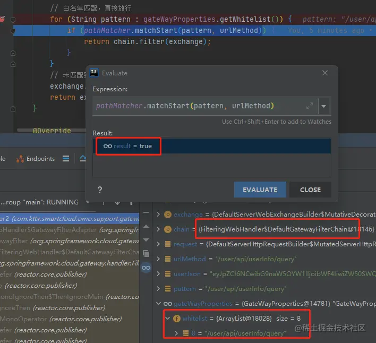Open help via the question mark icon
Image resolution: width=376 pixels, height=343 pixels.
[100, 190]
